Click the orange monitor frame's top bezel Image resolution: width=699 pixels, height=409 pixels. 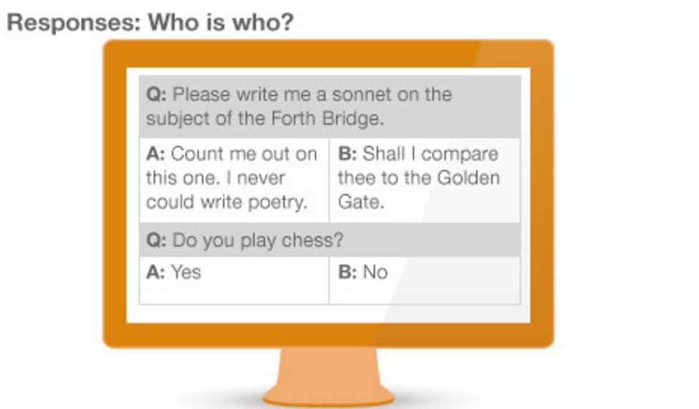[328, 54]
